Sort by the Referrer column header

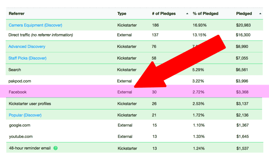point(17,14)
